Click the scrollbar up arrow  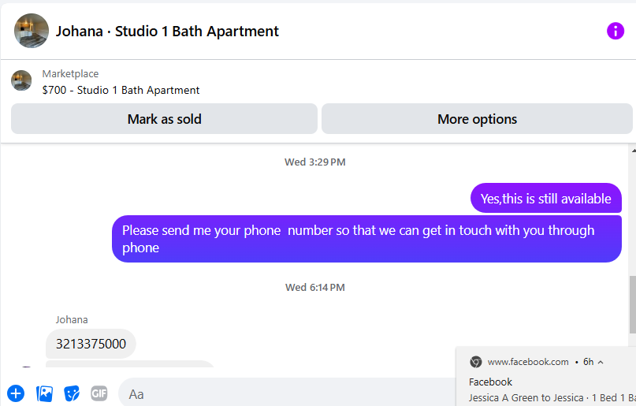[633, 151]
